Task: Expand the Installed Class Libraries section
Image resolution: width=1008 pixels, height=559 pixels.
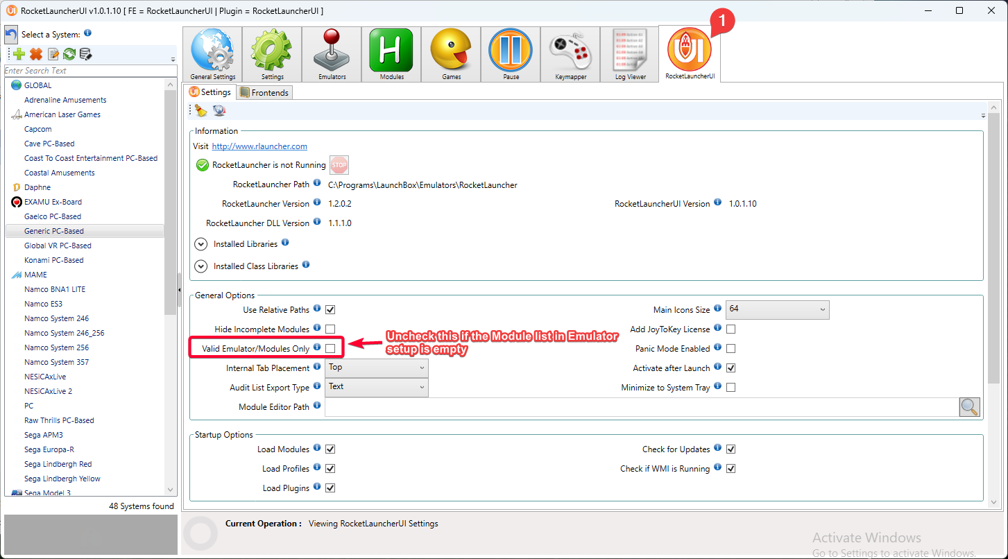Action: (x=201, y=266)
